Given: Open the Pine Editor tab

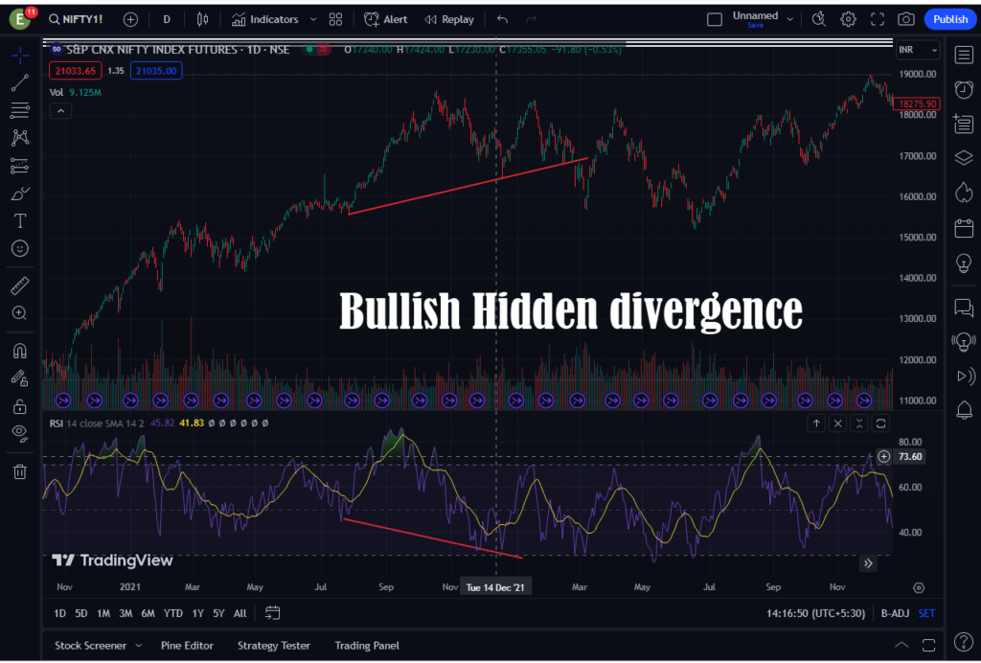Looking at the screenshot, I should coord(187,646).
